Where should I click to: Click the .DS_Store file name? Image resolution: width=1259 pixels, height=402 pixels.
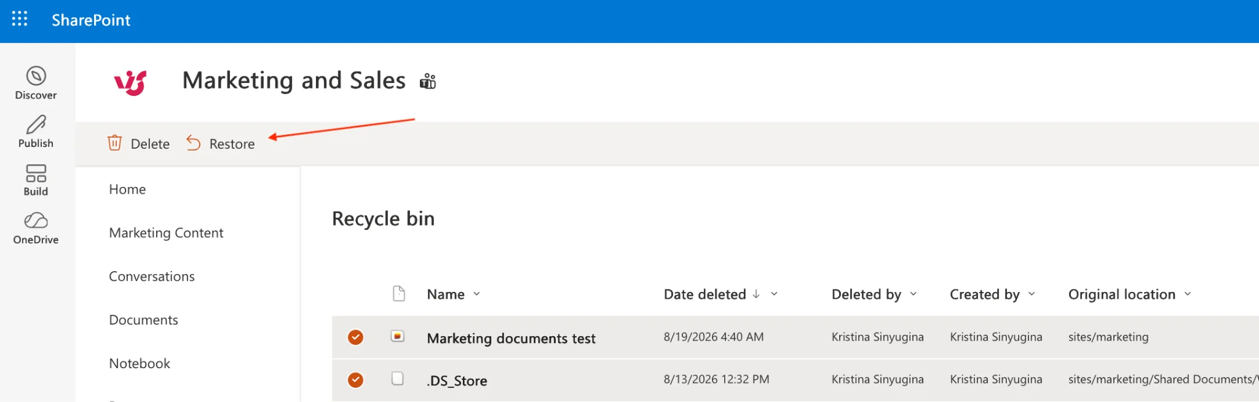[x=457, y=381]
